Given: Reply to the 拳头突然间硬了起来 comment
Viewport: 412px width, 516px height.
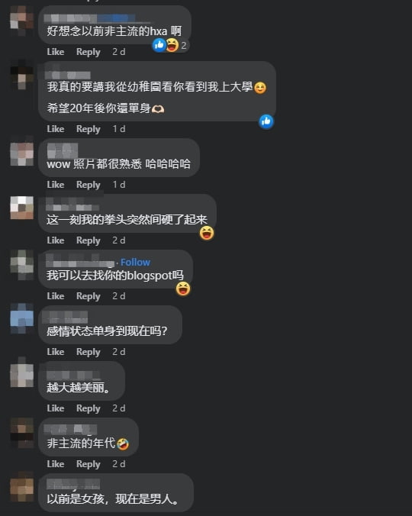Looking at the screenshot, I should 88,240.
